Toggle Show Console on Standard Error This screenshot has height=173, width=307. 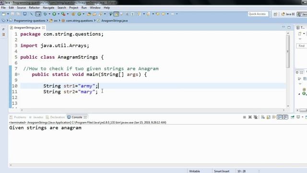click(285, 117)
